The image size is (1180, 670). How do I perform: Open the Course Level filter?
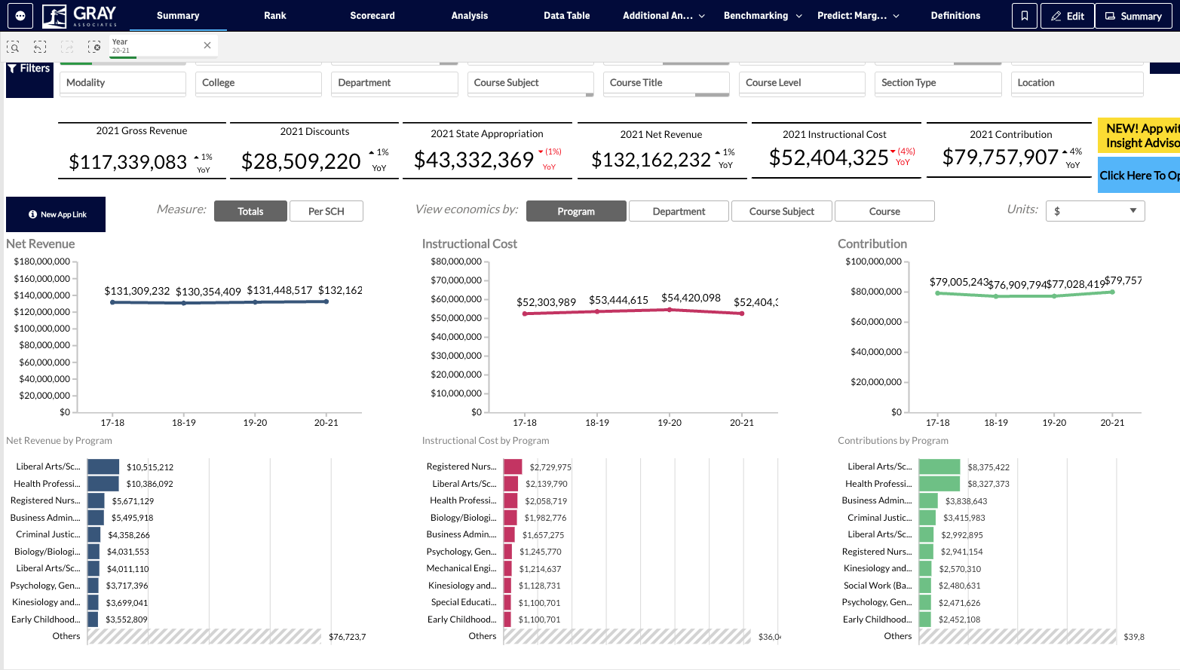point(802,83)
